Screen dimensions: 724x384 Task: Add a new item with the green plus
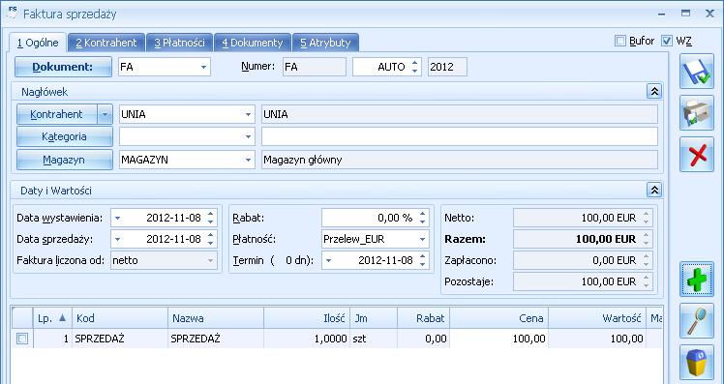click(697, 279)
